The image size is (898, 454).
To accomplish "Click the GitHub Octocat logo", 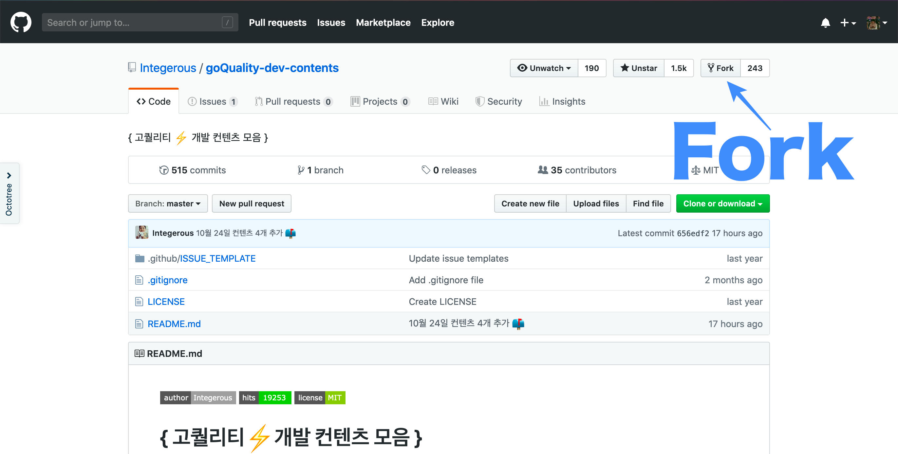I will coord(21,22).
